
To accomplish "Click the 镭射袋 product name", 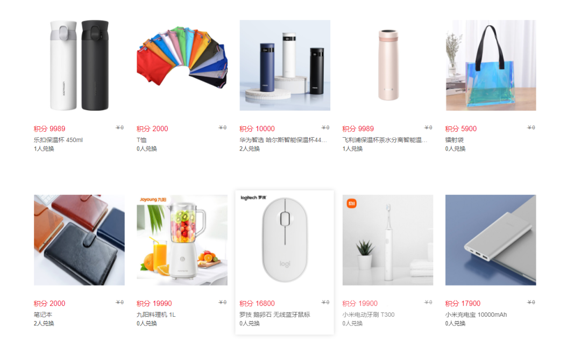I will tap(454, 140).
